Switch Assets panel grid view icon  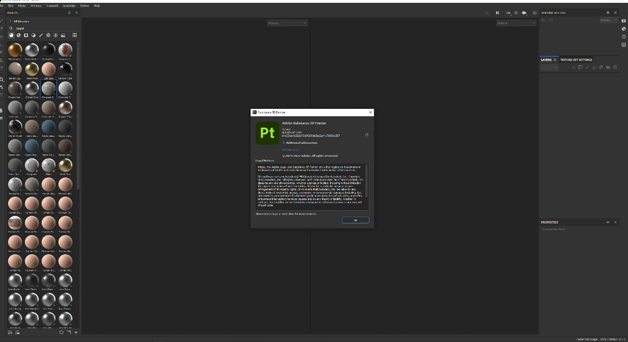tap(74, 35)
